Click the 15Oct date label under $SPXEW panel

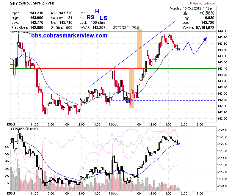[113, 194]
